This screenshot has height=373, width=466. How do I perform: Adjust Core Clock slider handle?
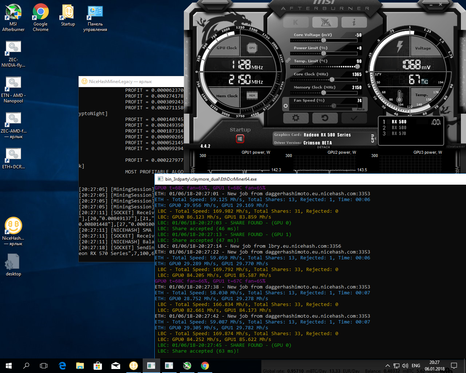click(332, 79)
